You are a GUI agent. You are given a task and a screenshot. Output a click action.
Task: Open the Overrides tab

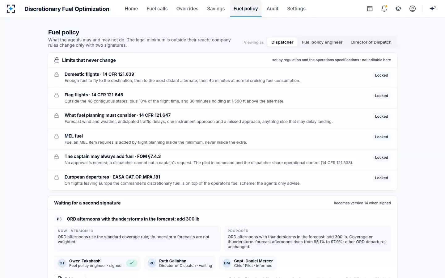tap(187, 9)
